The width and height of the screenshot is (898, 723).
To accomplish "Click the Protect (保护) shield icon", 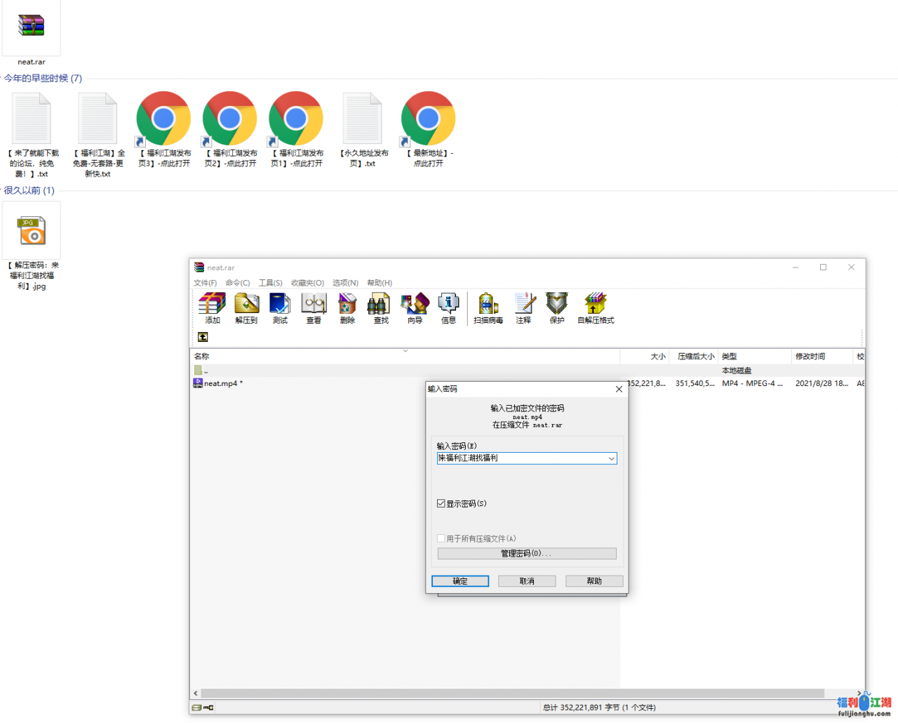I will tap(557, 307).
